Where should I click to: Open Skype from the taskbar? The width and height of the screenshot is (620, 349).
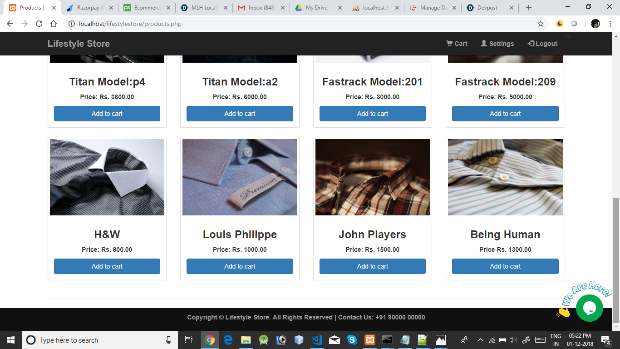click(x=352, y=340)
